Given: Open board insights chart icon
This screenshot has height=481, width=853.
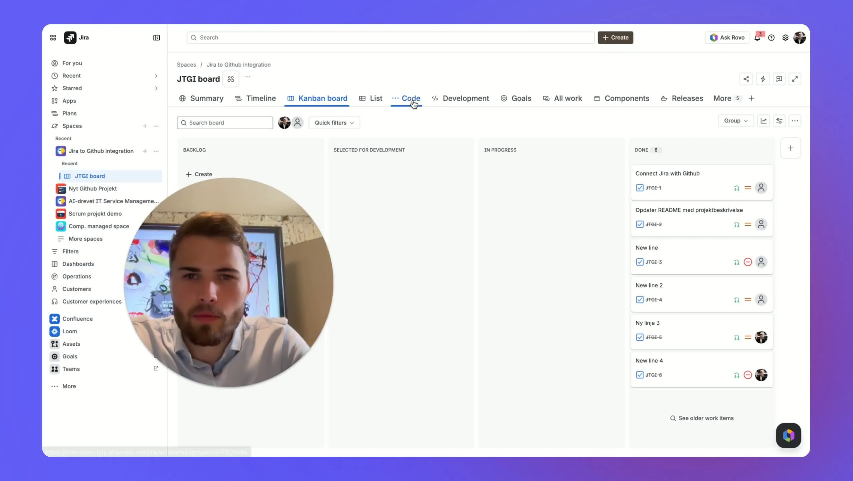Looking at the screenshot, I should [x=763, y=121].
